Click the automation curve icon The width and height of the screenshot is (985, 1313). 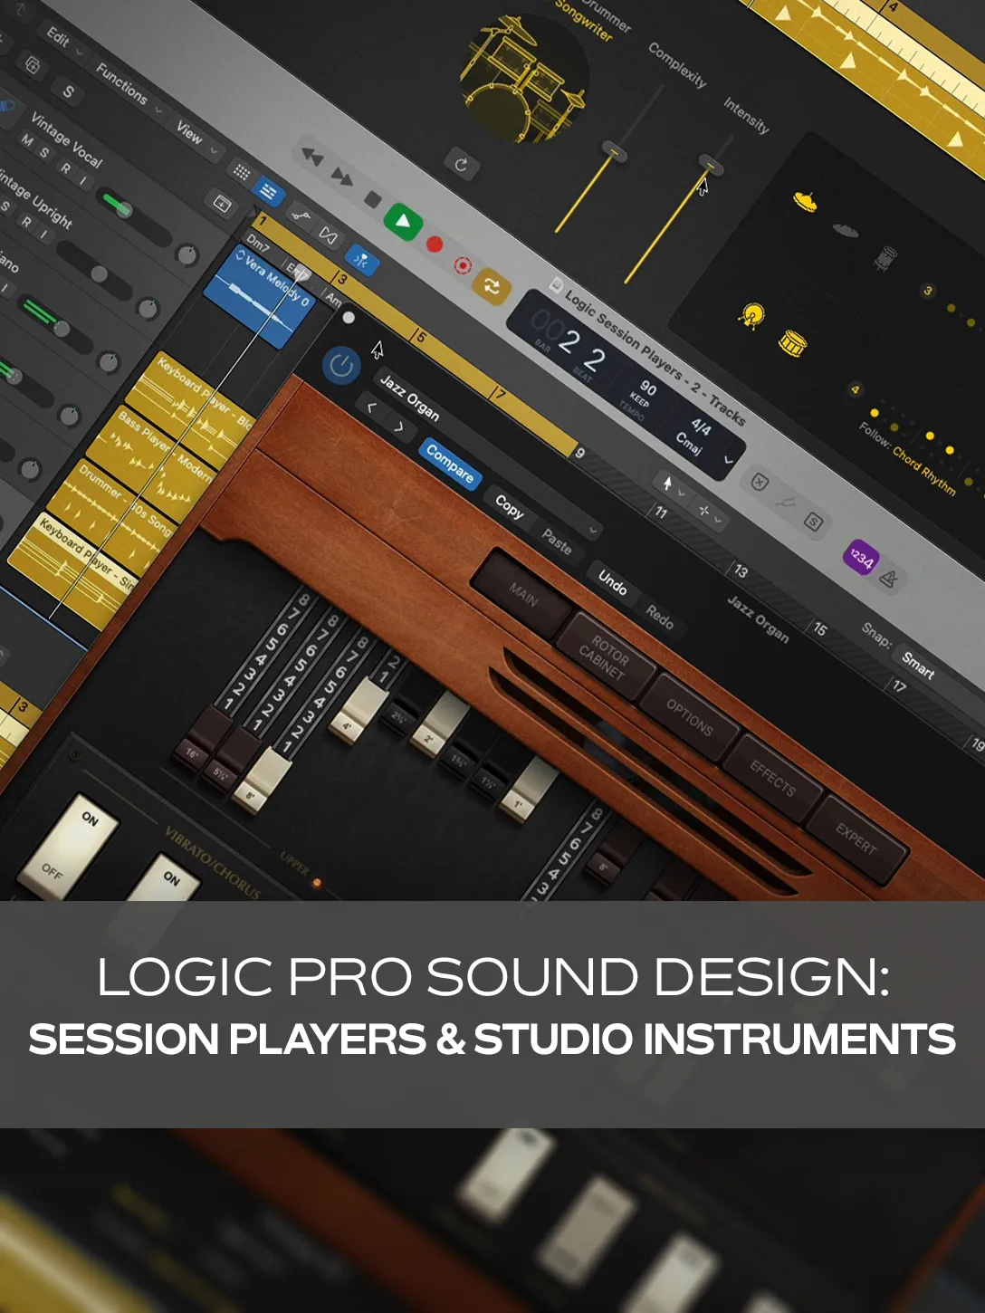pyautogui.click(x=300, y=216)
